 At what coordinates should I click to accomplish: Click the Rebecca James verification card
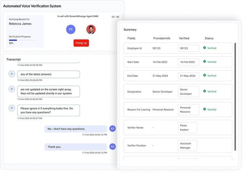[x=25, y=31]
